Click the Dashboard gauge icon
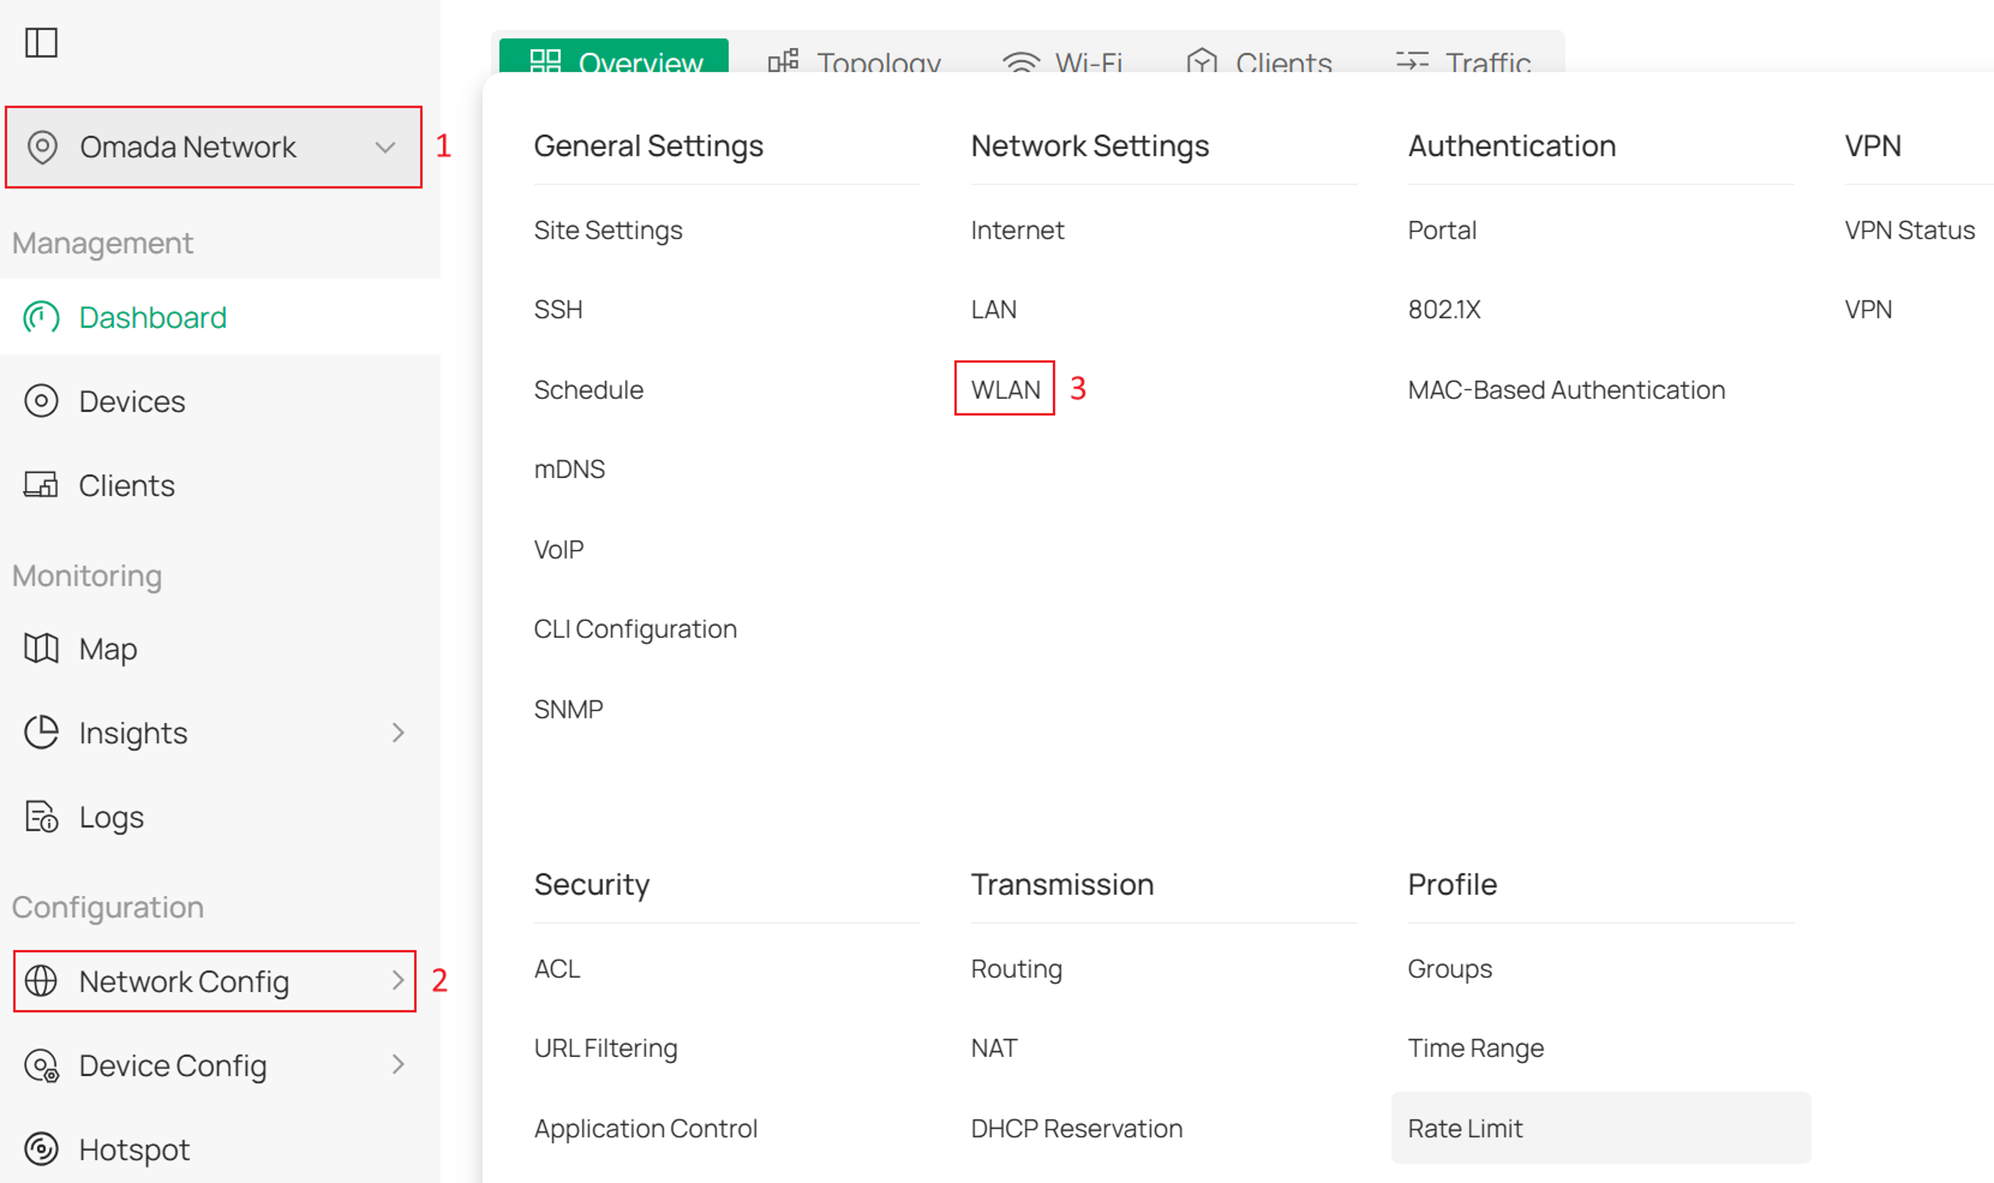This screenshot has width=1994, height=1183. (41, 317)
